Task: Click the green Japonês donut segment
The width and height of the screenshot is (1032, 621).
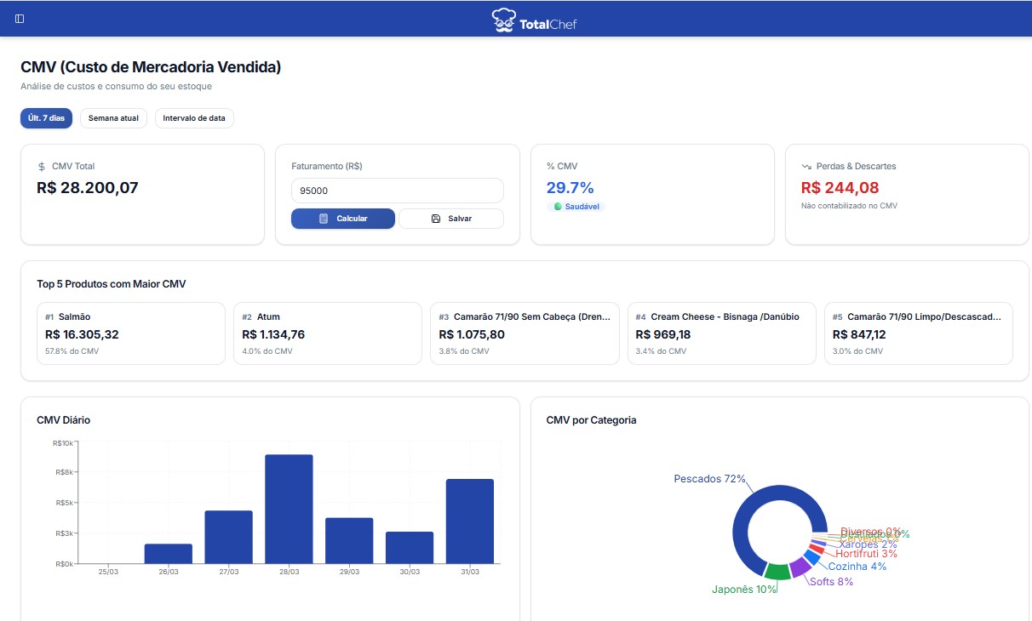Action: pyautogui.click(x=777, y=572)
